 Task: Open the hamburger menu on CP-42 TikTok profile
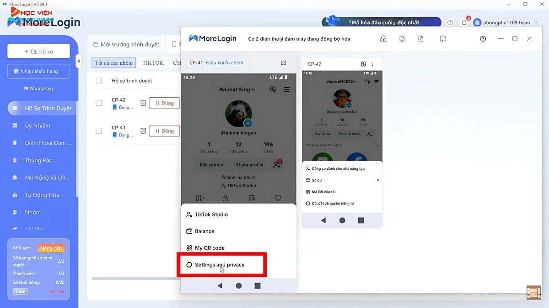[x=377, y=82]
